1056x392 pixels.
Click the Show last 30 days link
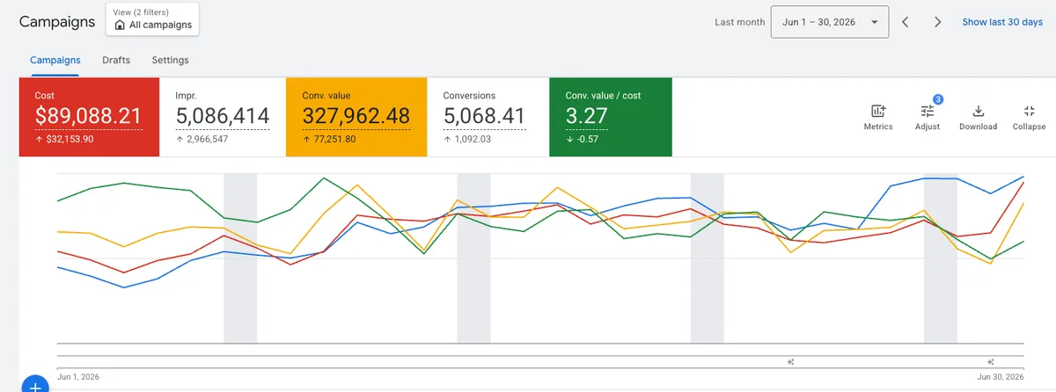[1002, 22]
